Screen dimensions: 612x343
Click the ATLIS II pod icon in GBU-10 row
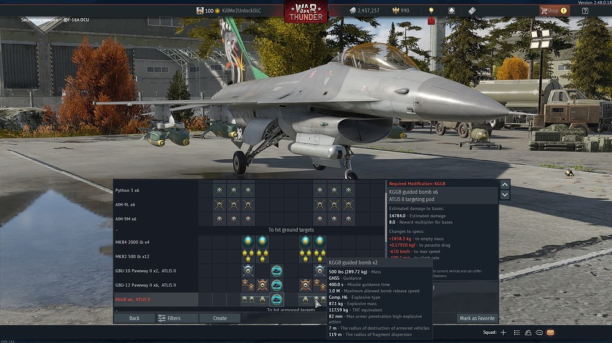click(x=277, y=270)
